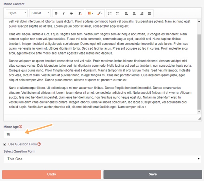
Task: Insert a numbered list
Action: [110, 13]
